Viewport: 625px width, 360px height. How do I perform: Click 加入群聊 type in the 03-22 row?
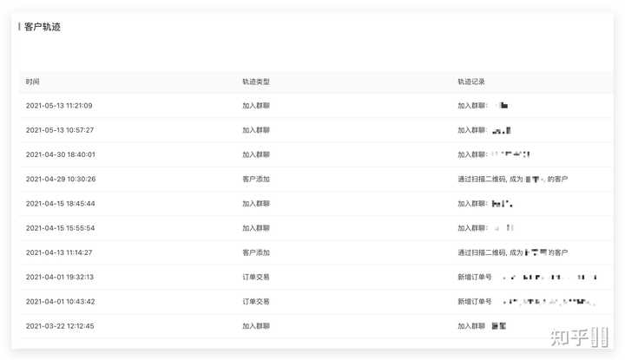tap(256, 326)
